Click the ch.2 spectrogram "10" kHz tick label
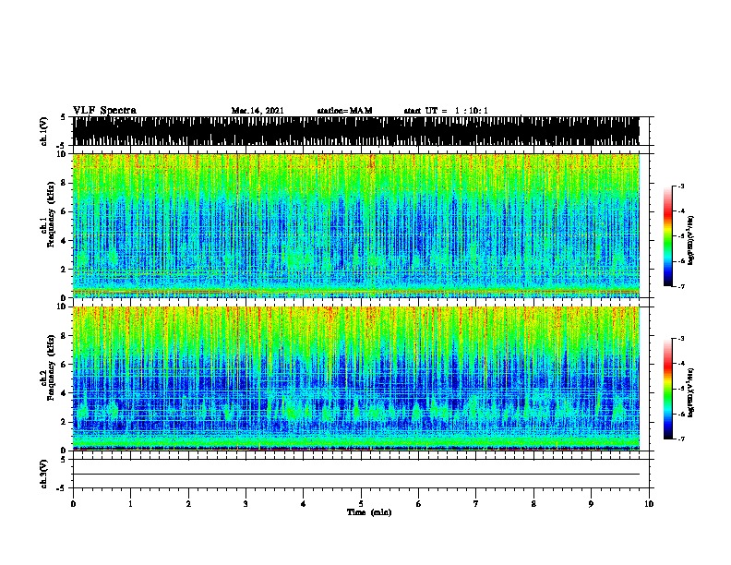This screenshot has width=731, height=565. coord(61,307)
